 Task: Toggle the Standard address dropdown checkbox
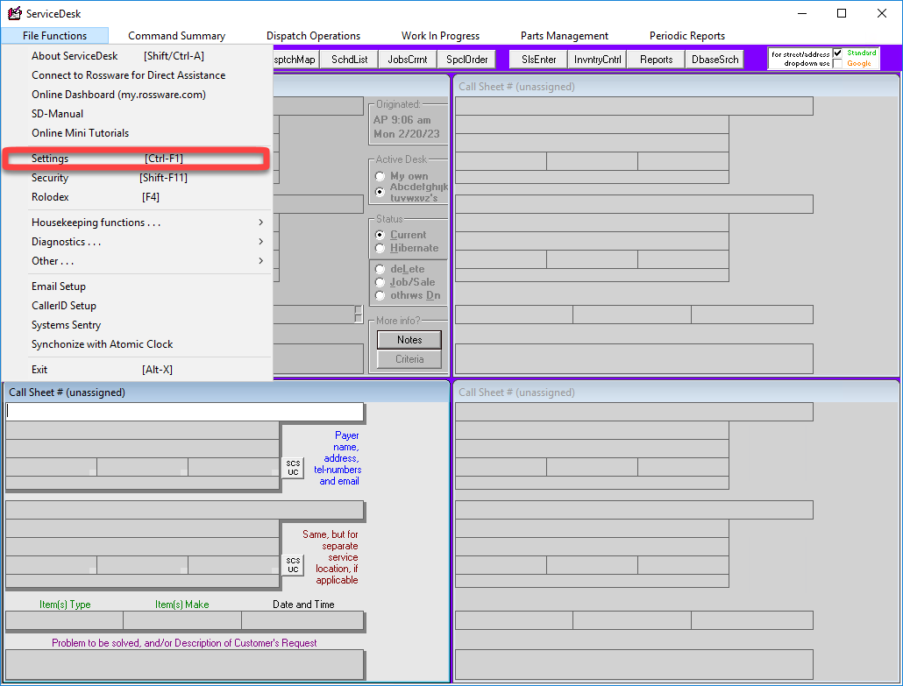click(837, 53)
